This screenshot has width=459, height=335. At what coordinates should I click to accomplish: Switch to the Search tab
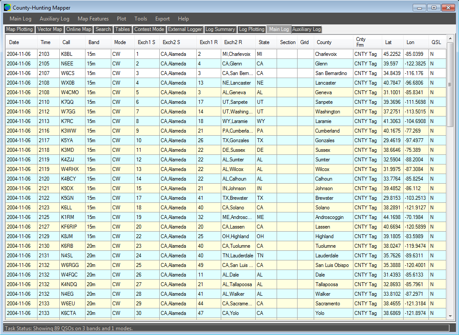[x=103, y=29]
